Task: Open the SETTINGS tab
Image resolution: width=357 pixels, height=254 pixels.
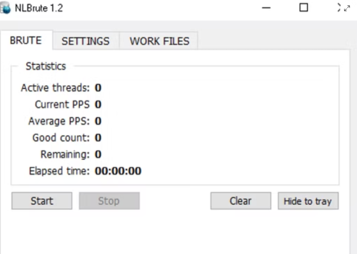Action: click(x=85, y=41)
